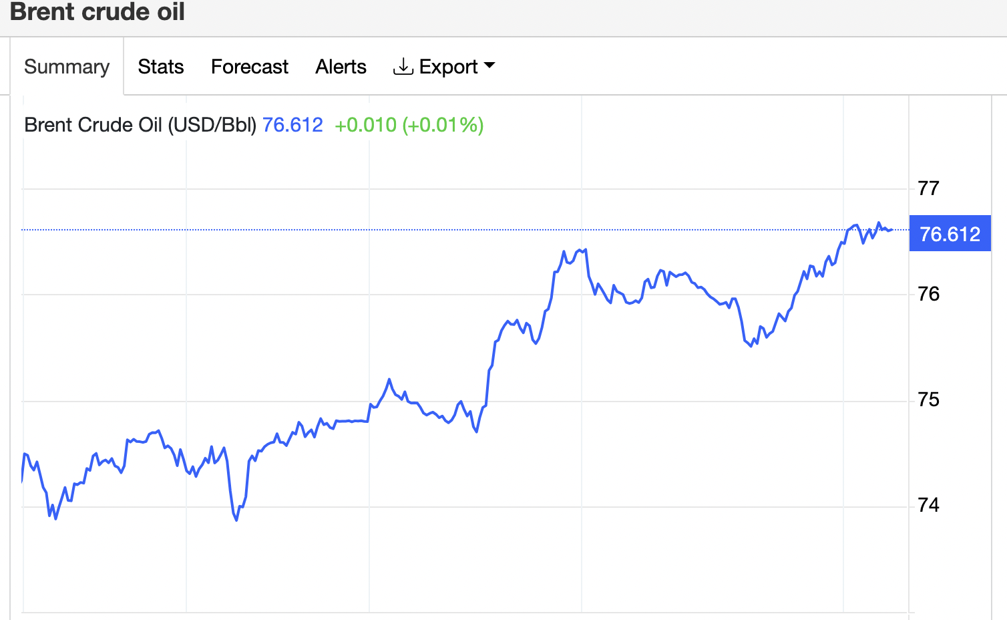The image size is (1007, 620).
Task: Click the Export download icon
Action: tap(403, 67)
